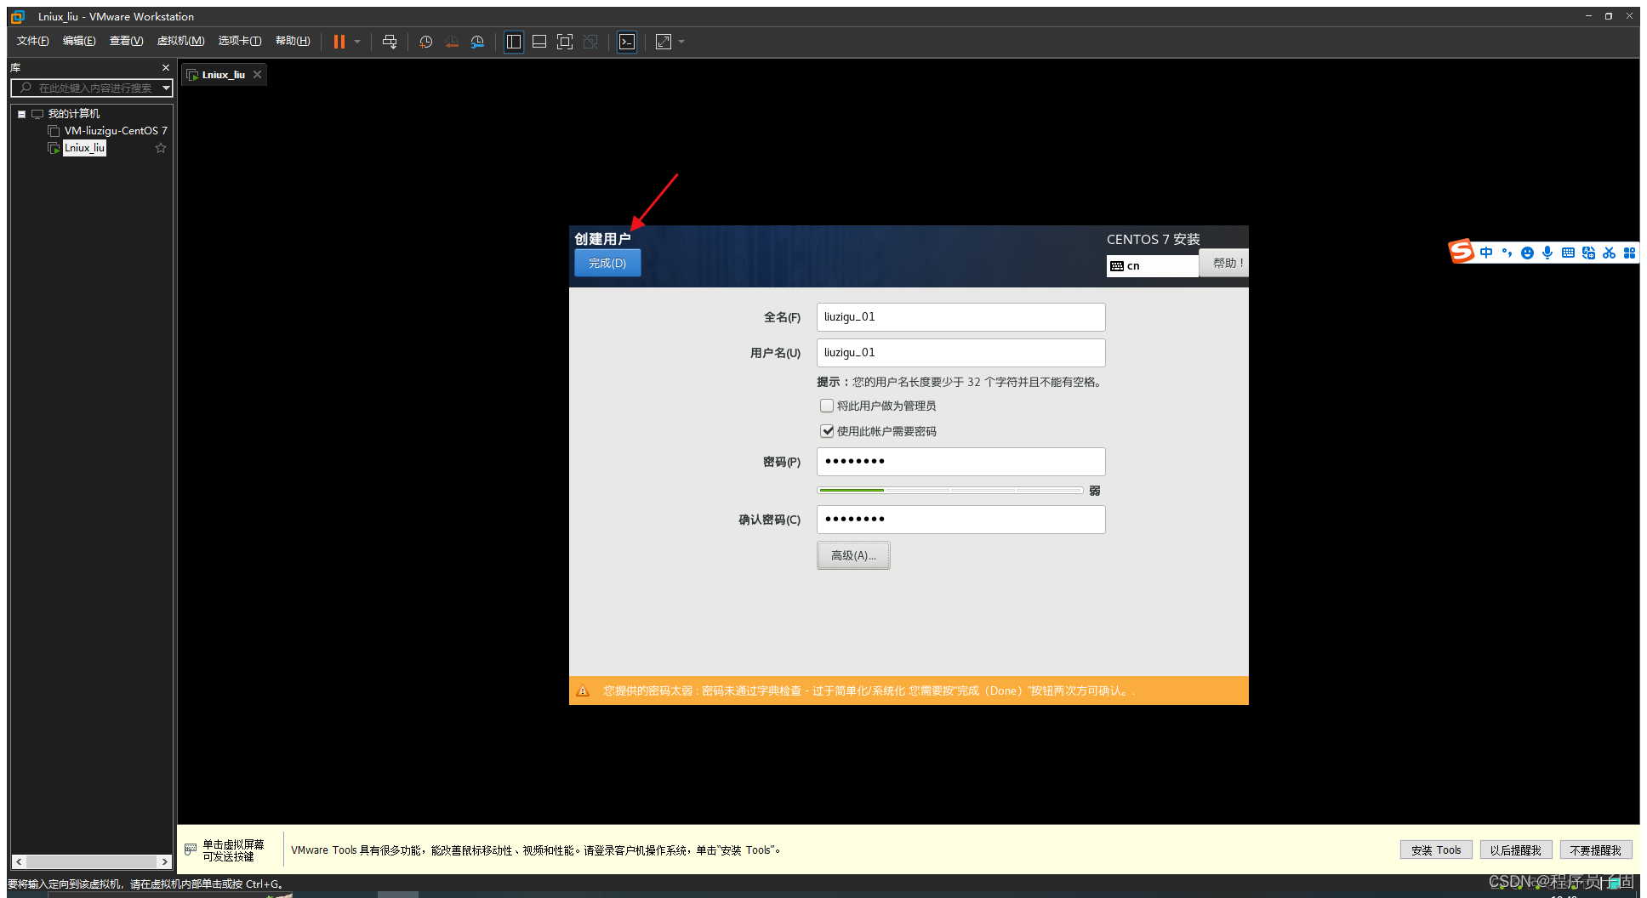The width and height of the screenshot is (1647, 898).
Task: Click the 安装 Tools button
Action: click(1436, 850)
